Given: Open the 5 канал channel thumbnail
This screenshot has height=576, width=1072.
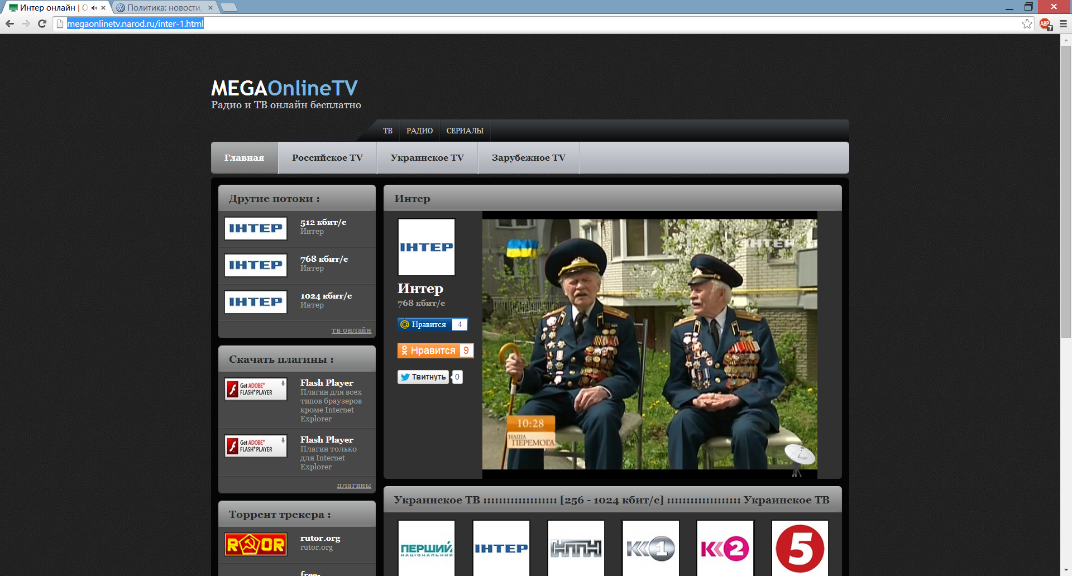Looking at the screenshot, I should (800, 549).
